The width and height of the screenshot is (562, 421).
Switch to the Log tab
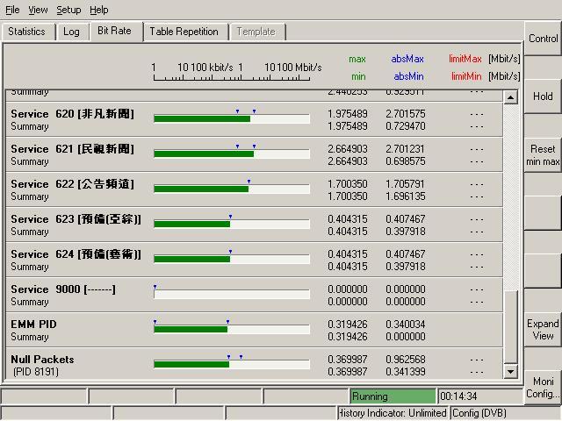[x=71, y=32]
